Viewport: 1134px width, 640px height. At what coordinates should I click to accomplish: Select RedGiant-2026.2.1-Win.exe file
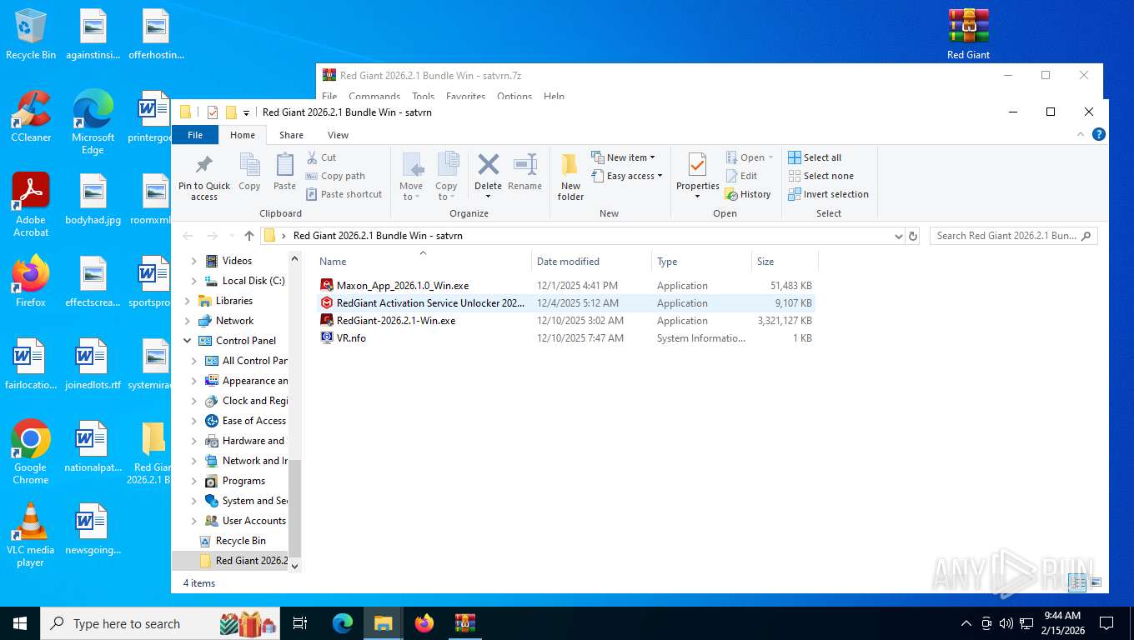coord(566,321)
